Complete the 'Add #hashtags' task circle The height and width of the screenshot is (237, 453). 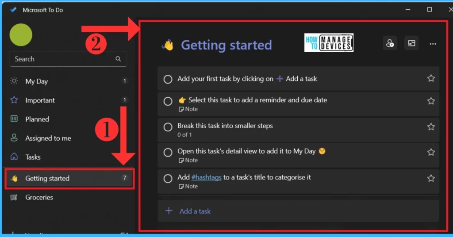click(x=168, y=178)
